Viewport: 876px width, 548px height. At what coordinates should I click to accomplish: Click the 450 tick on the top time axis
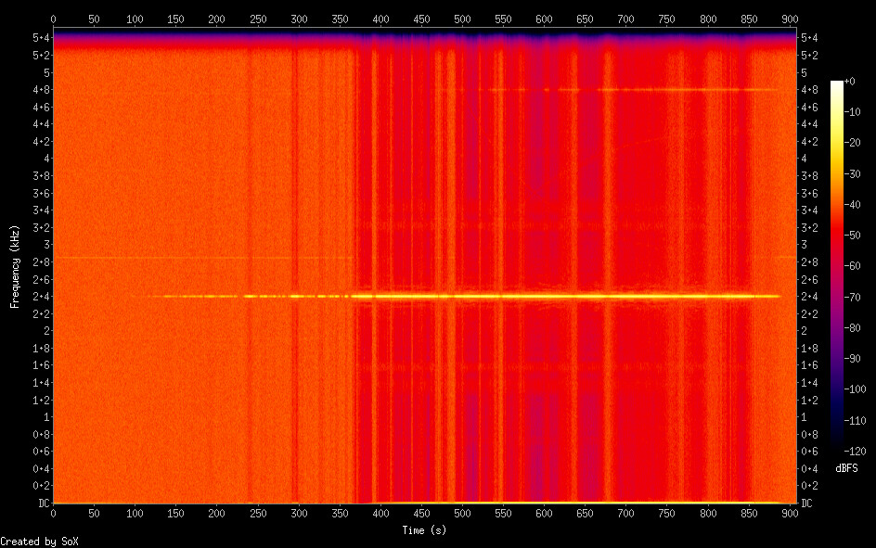[x=421, y=19]
